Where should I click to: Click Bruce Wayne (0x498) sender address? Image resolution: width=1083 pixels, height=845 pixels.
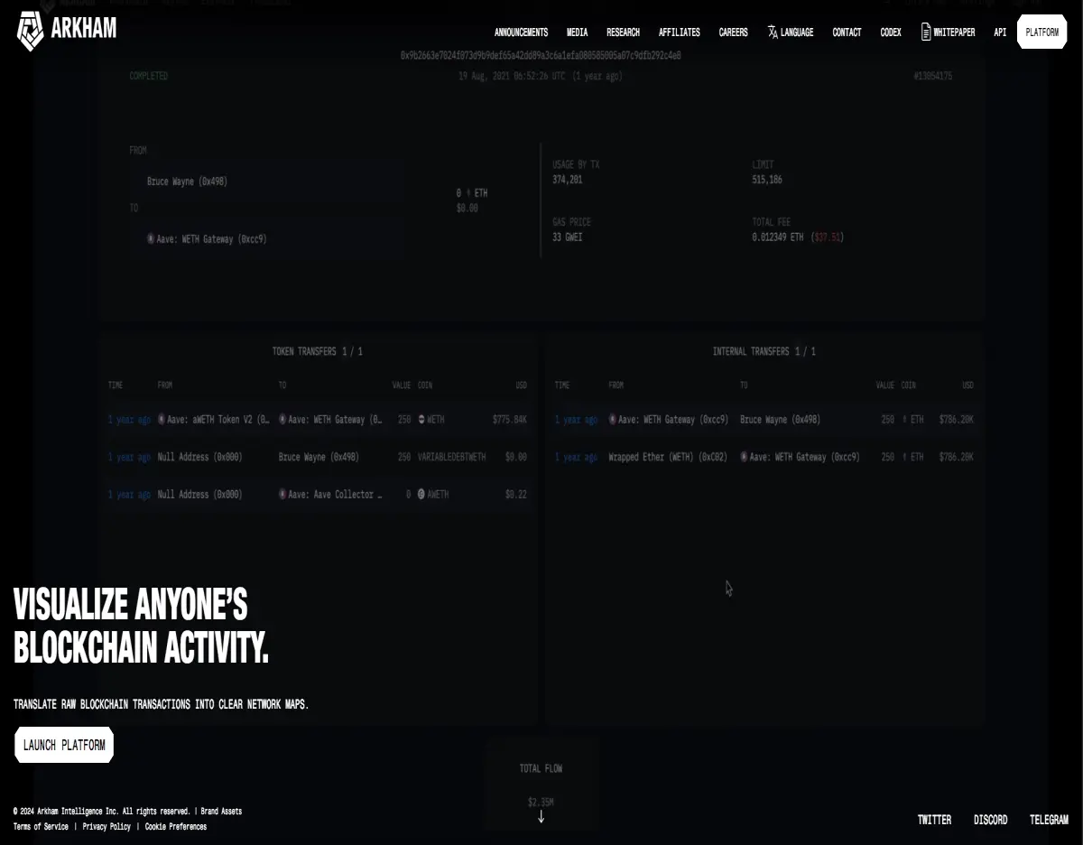pyautogui.click(x=187, y=181)
